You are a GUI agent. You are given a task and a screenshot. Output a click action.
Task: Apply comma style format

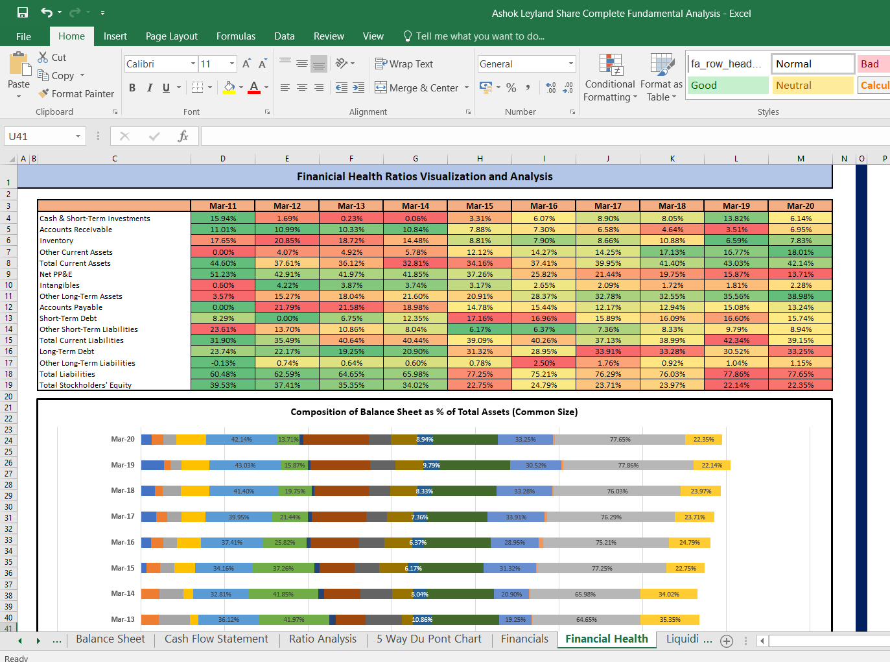[528, 88]
